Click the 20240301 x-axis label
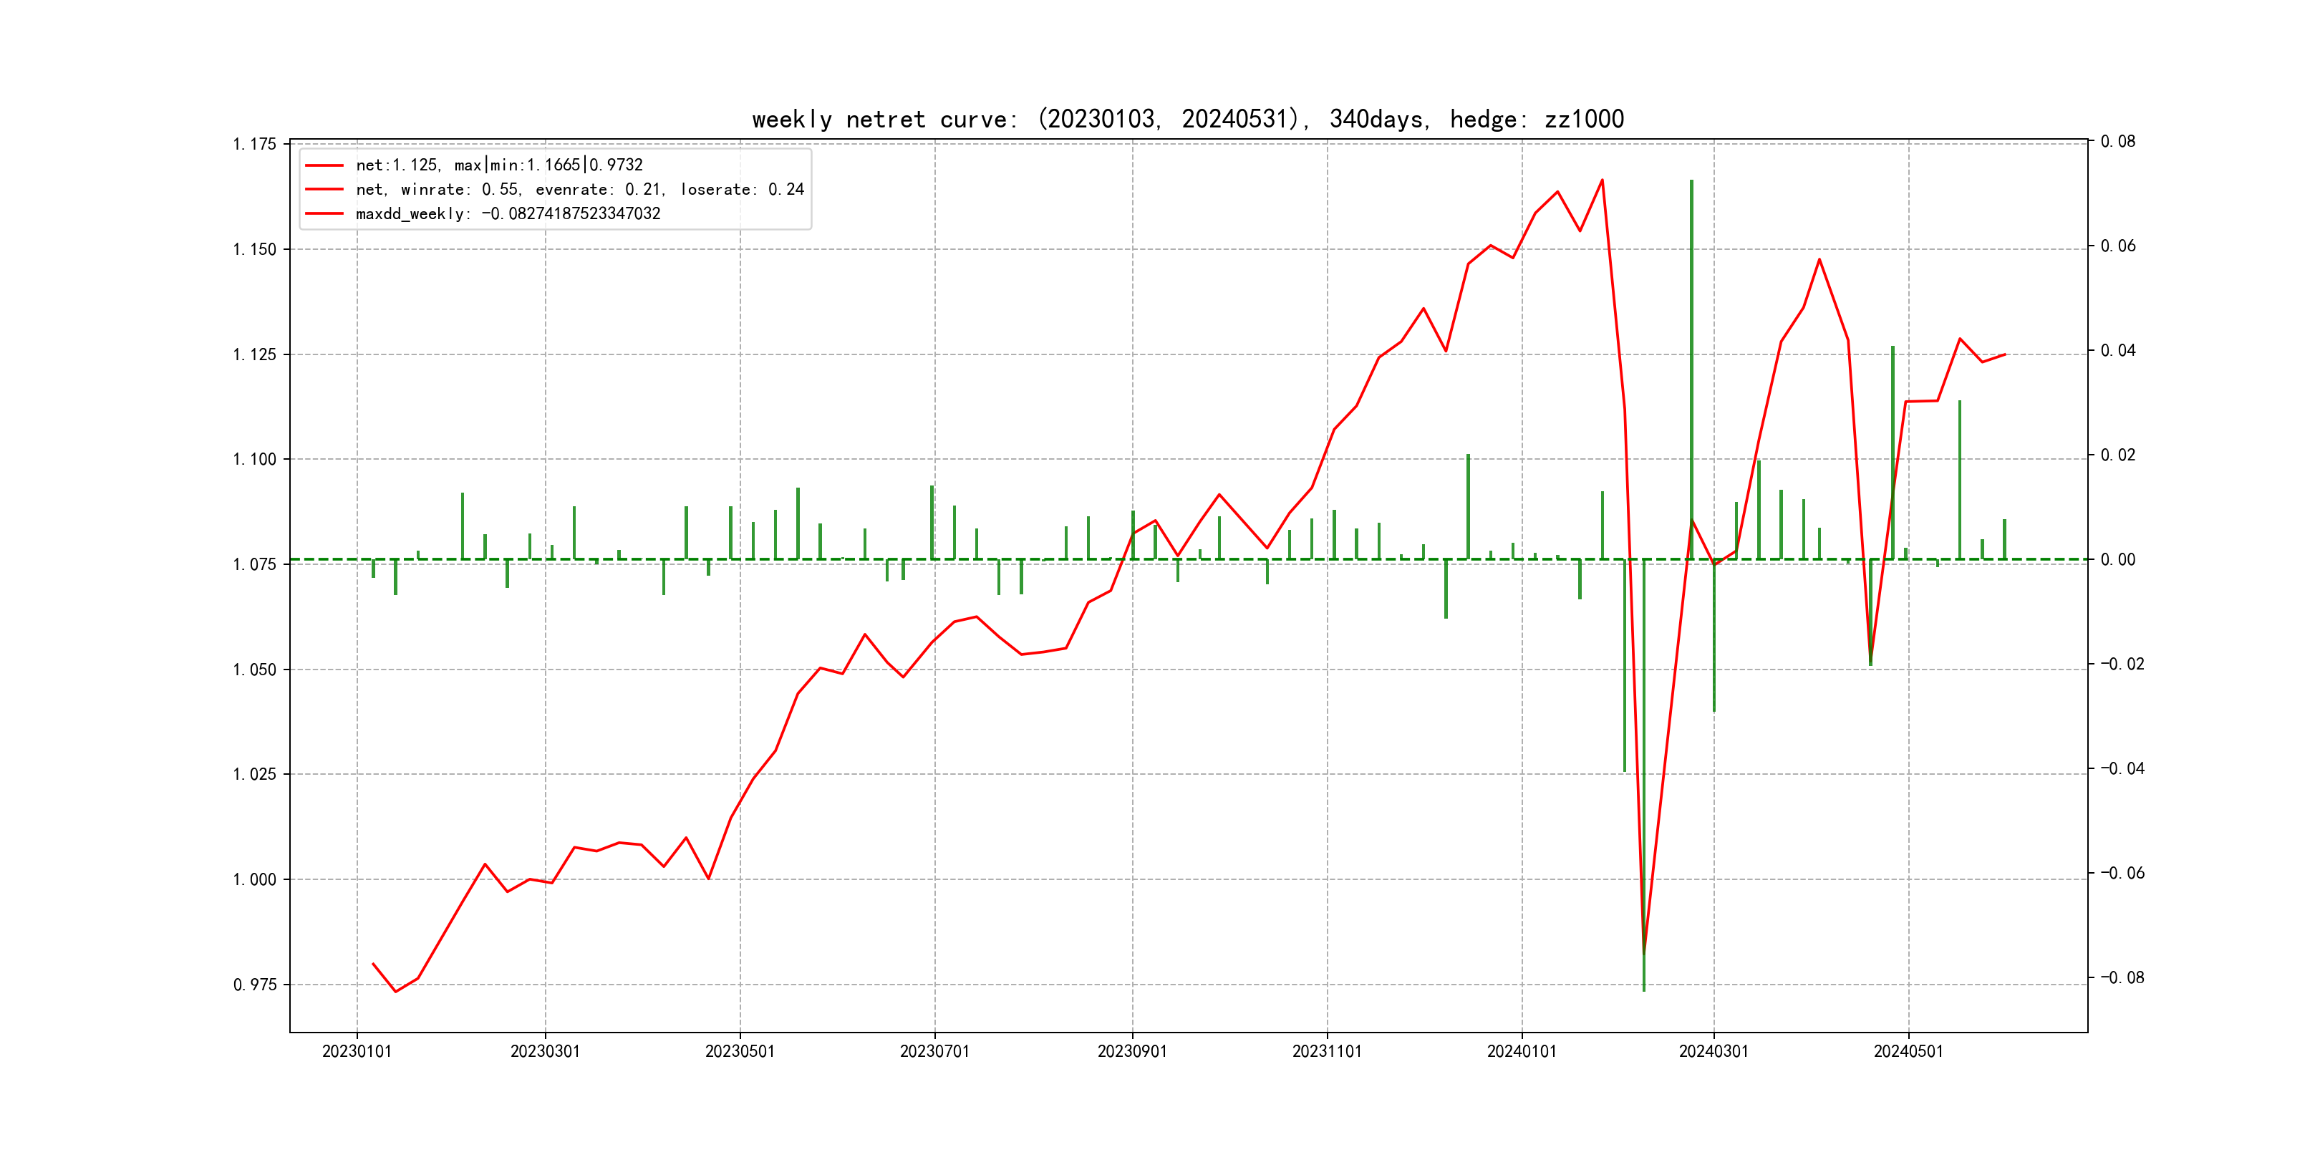Viewport: 2320px width, 1160px height. tap(1713, 1051)
